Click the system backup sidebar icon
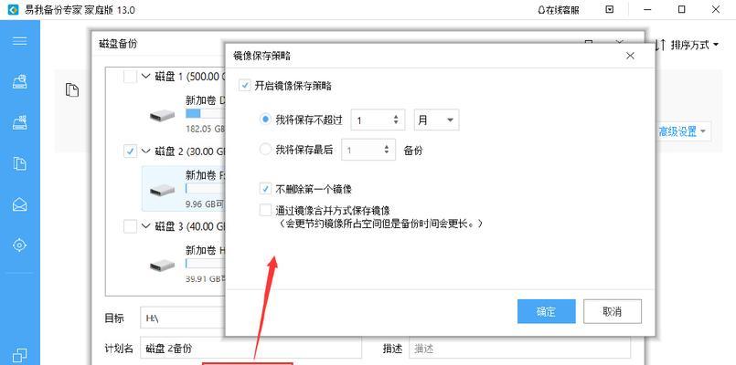The height and width of the screenshot is (365, 736). pyautogui.click(x=19, y=123)
